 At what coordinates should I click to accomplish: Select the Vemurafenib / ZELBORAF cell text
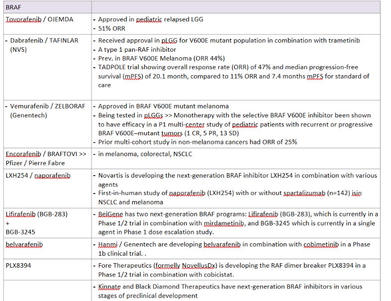click(x=48, y=106)
